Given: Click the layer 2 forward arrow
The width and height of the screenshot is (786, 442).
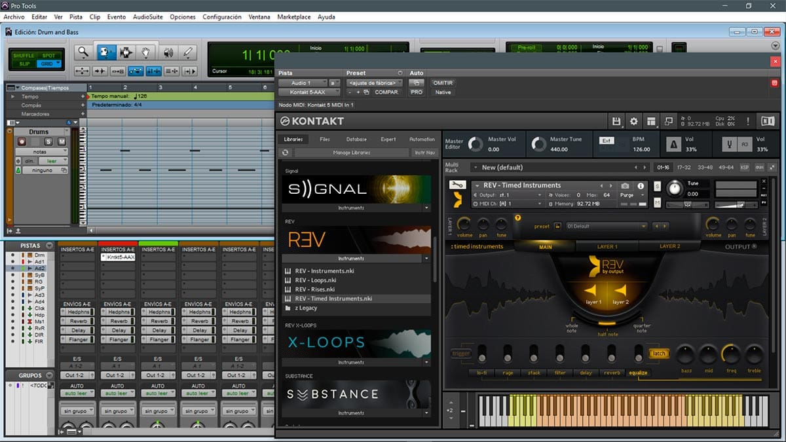Looking at the screenshot, I should [x=620, y=289].
